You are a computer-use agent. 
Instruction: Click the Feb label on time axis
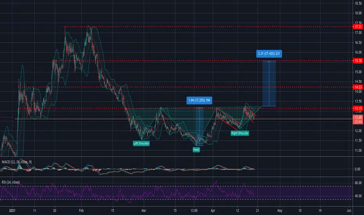click(x=81, y=211)
